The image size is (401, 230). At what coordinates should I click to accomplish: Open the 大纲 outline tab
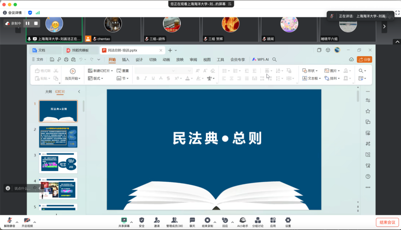tap(48, 92)
